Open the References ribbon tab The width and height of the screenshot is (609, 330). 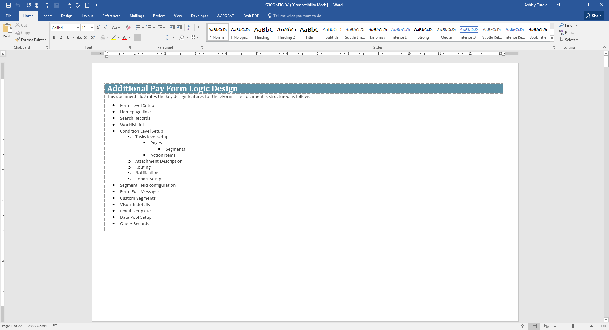(111, 16)
